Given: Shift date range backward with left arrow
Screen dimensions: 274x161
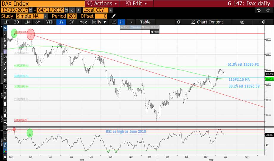Looking at the screenshot, I should (x=72, y=10).
